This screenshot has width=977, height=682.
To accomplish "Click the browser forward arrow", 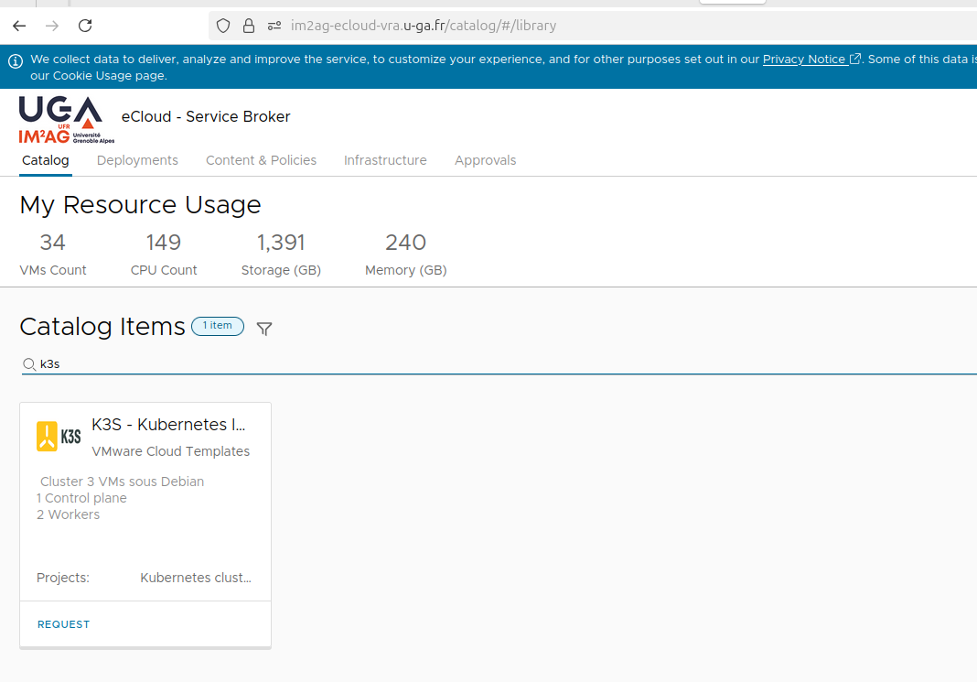I will (x=52, y=26).
